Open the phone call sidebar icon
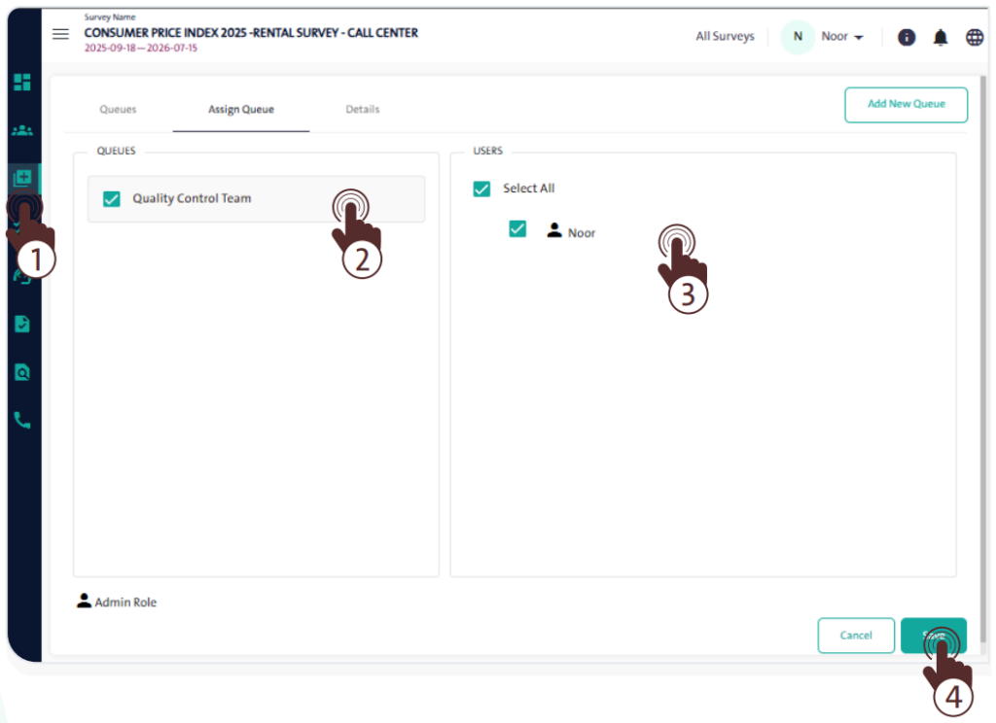Screen dimensions: 996x723 point(21,421)
